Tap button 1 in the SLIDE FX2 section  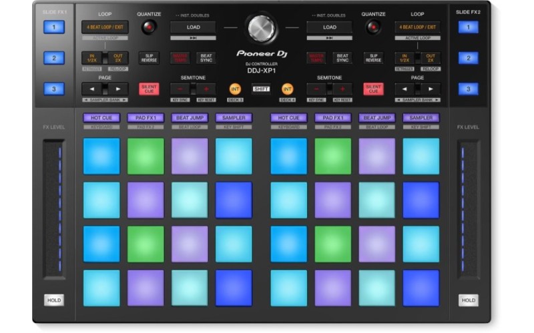469,27
